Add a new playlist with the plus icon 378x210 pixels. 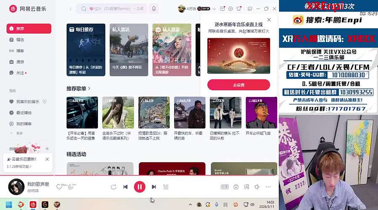pyautogui.click(x=47, y=149)
